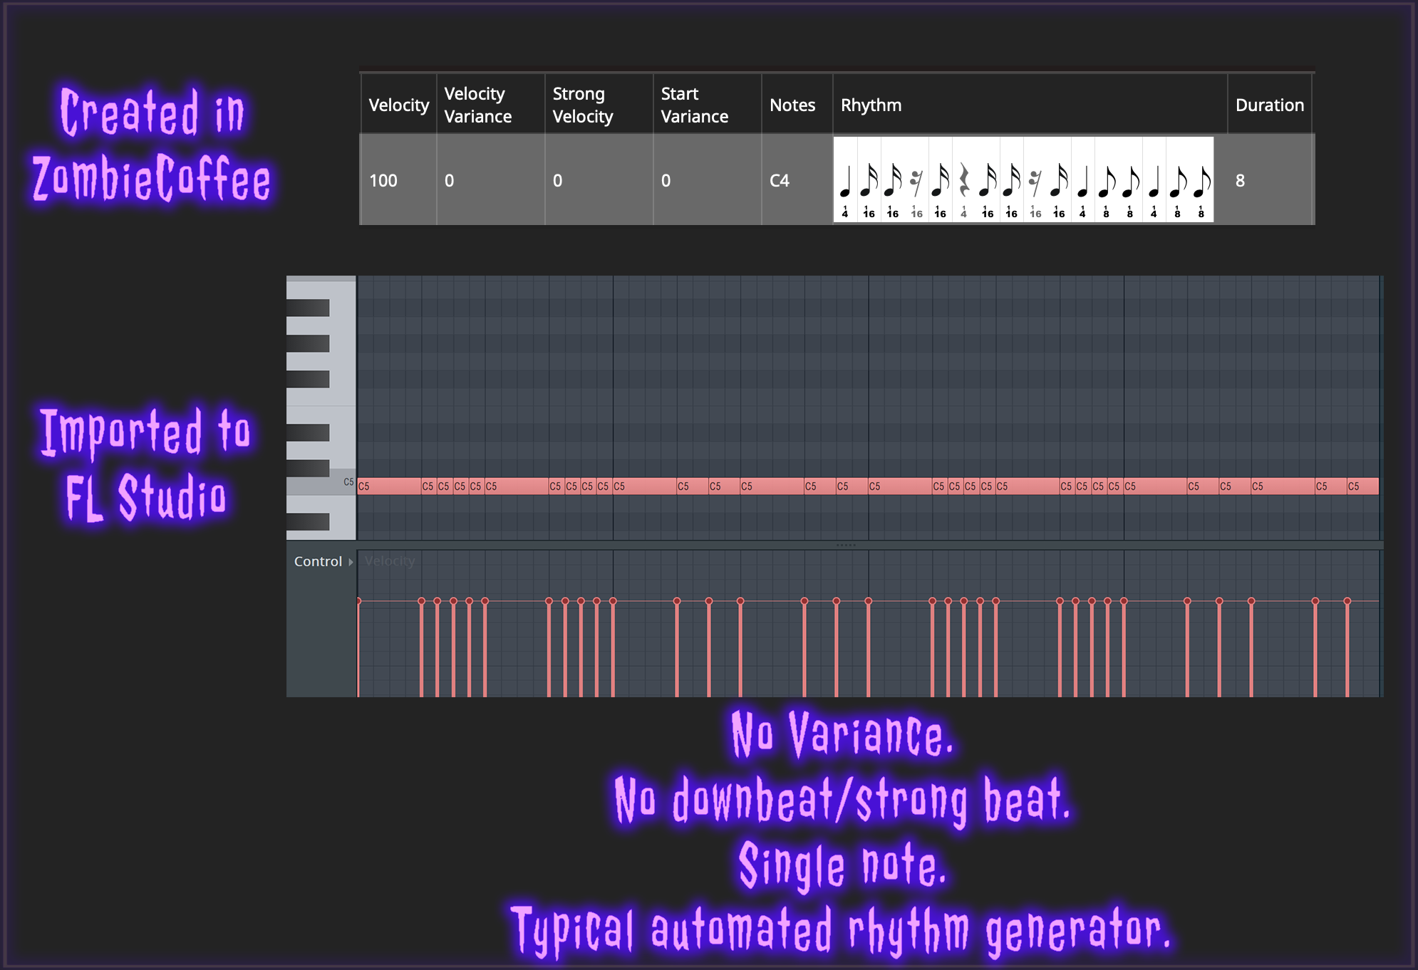Click the Start Variance column header
Viewport: 1418px width, 970px height.
pos(707,105)
